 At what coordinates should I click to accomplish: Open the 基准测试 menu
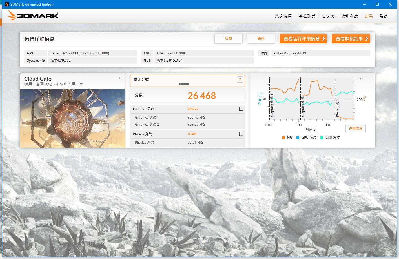307,16
